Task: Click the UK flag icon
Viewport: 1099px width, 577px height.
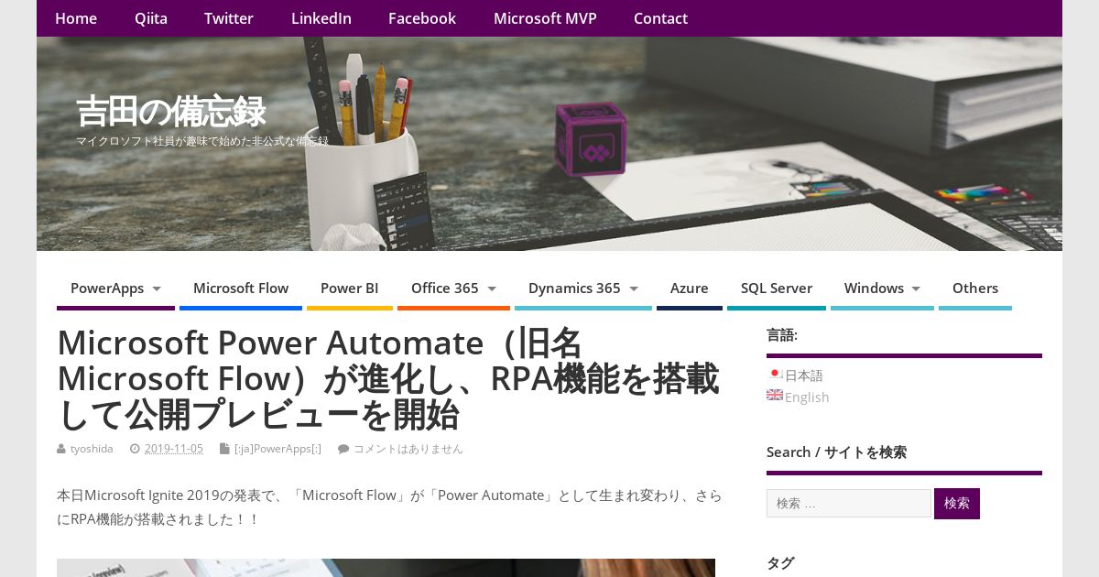Action: (775, 395)
